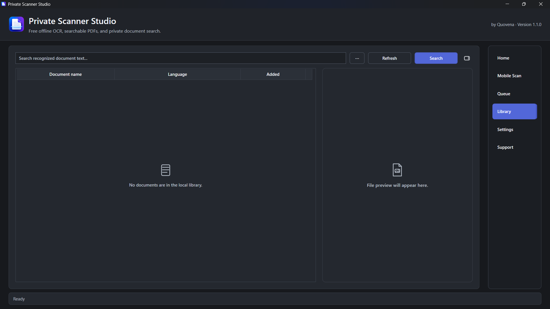
Task: Open the ellipsis more-options button
Action: point(357,58)
